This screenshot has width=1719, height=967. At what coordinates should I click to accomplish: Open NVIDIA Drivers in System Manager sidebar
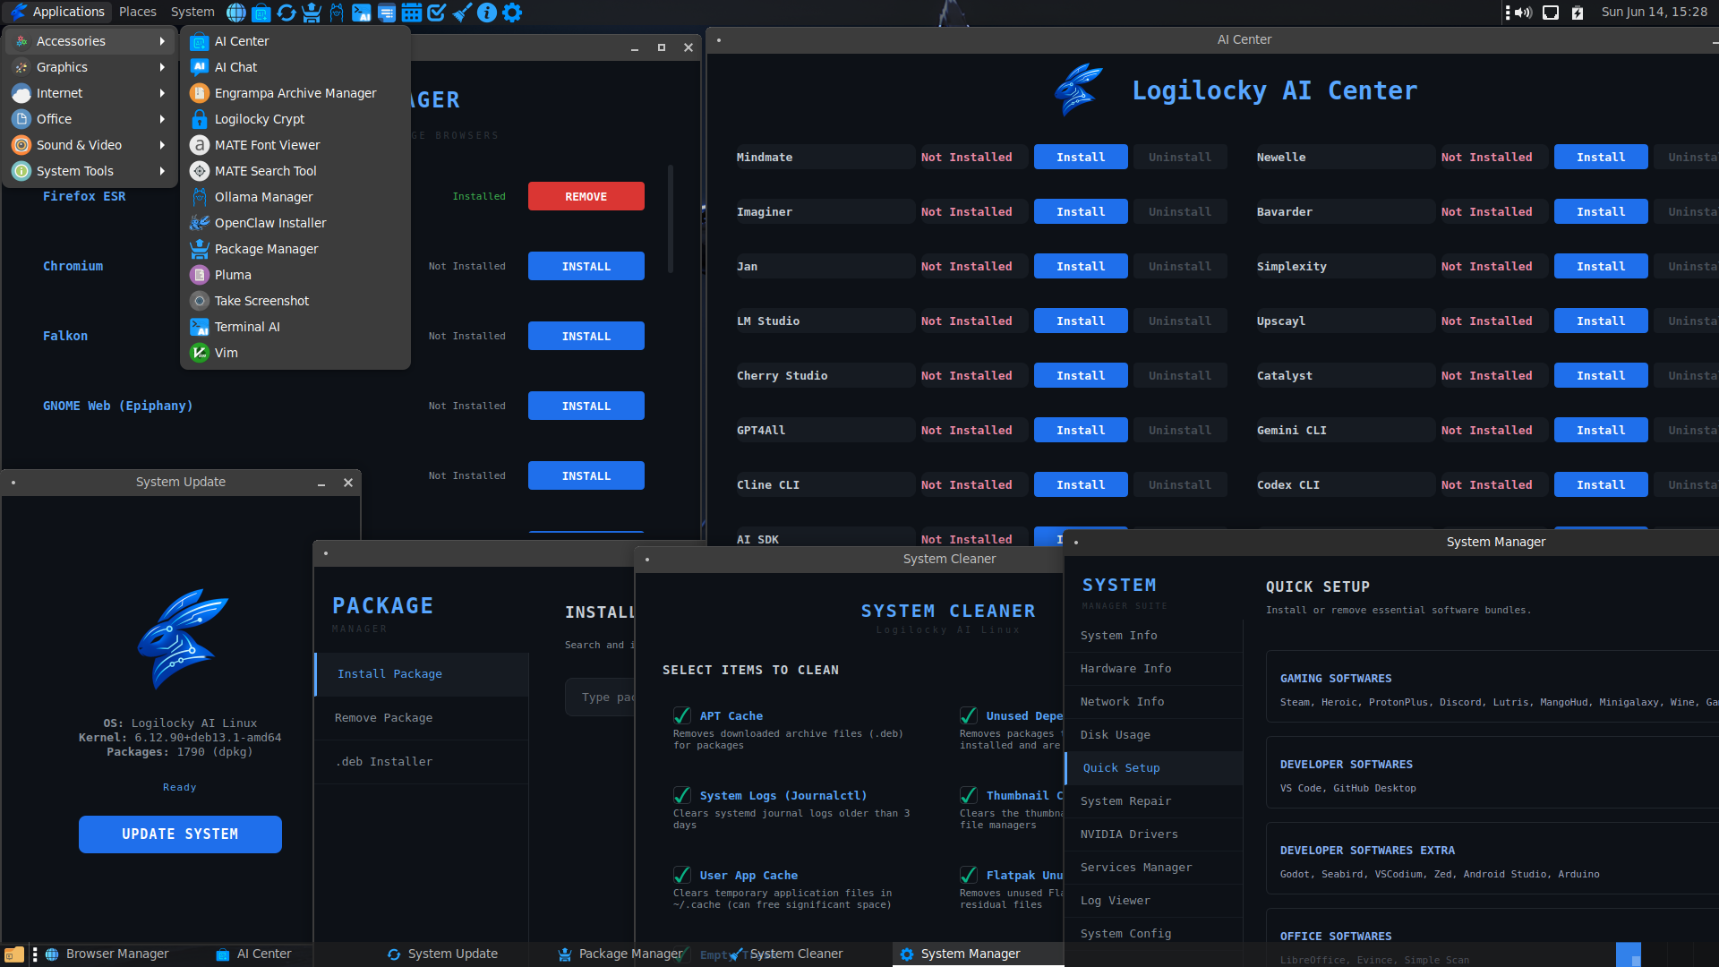(x=1153, y=834)
